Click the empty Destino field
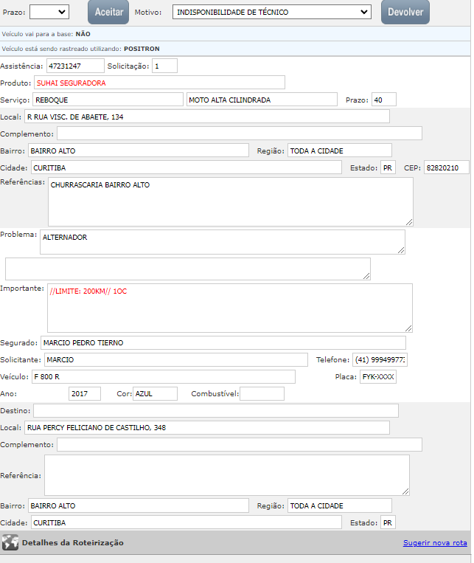The image size is (474, 563). tap(215, 410)
